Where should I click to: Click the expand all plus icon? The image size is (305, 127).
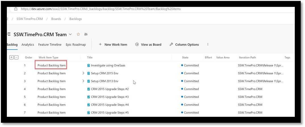[x=11, y=57]
